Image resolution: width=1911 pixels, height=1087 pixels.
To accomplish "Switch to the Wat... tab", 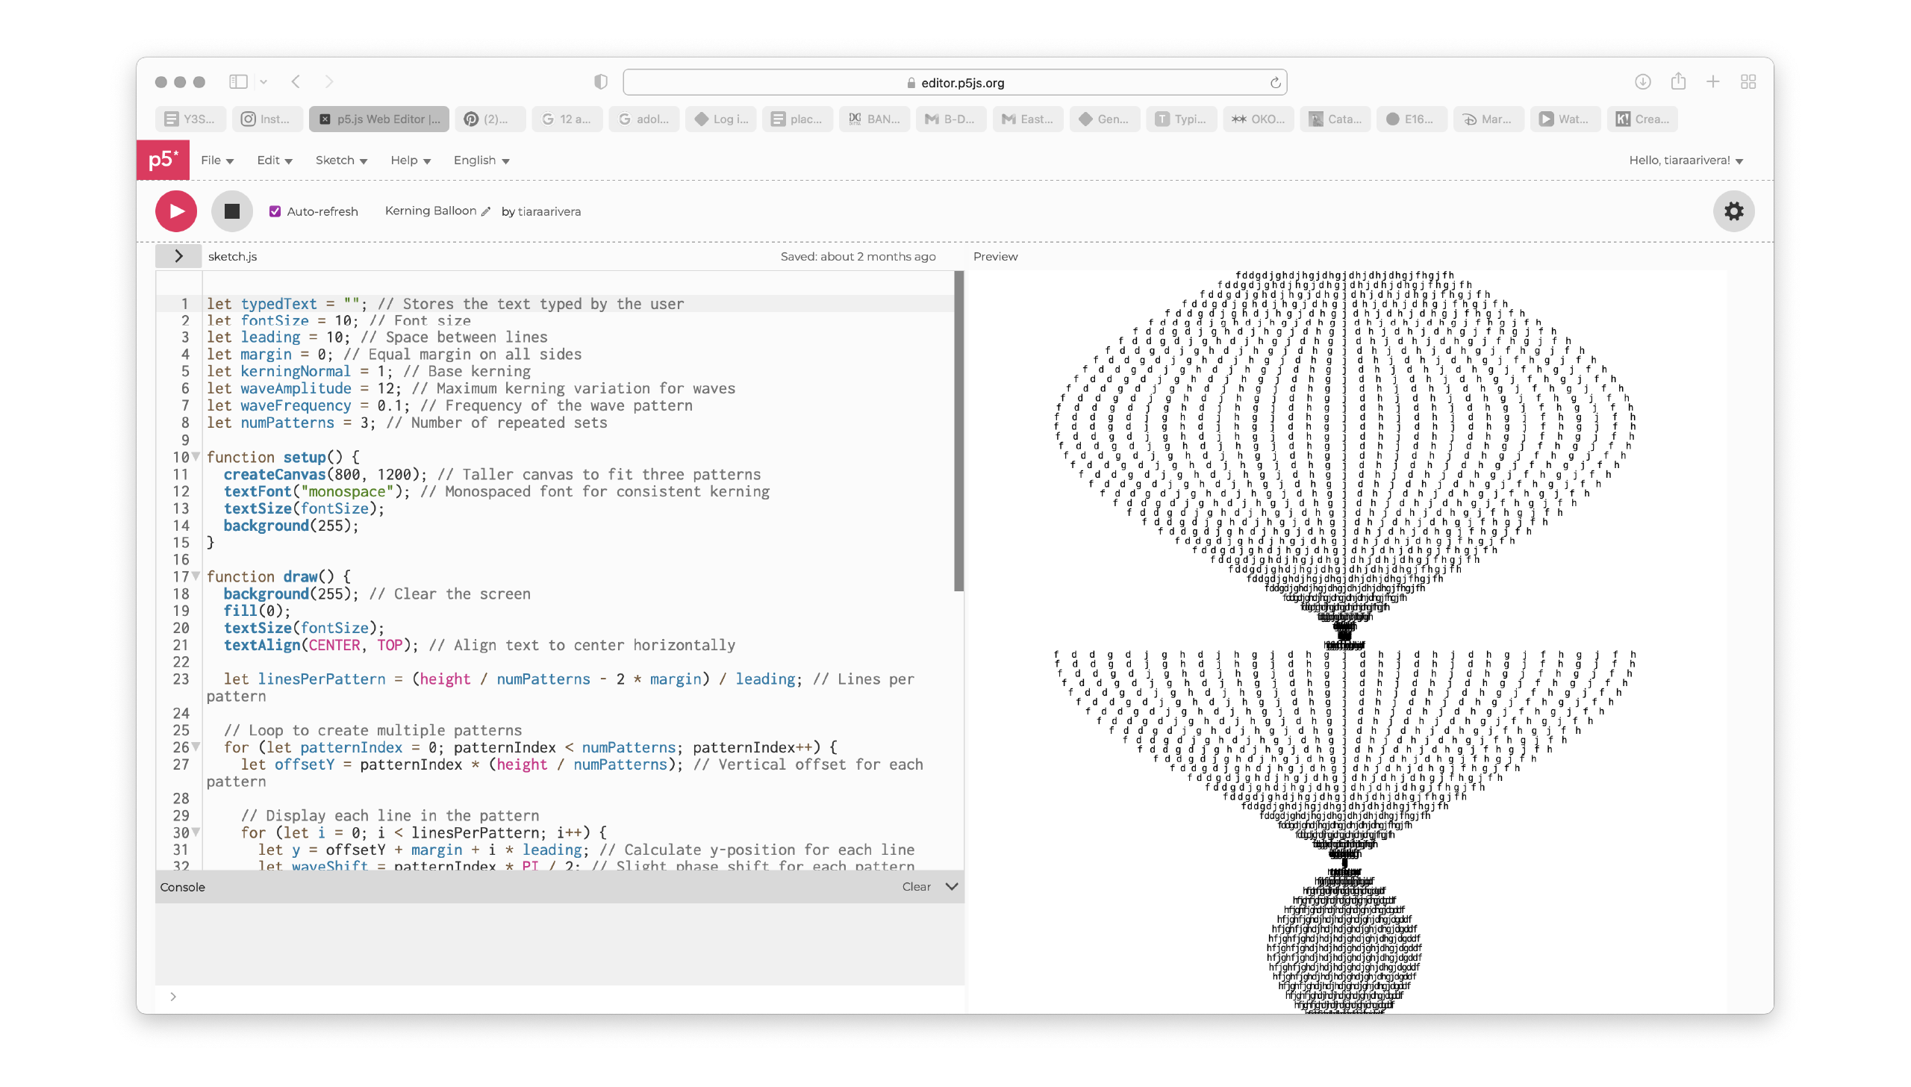I will click(x=1566, y=119).
